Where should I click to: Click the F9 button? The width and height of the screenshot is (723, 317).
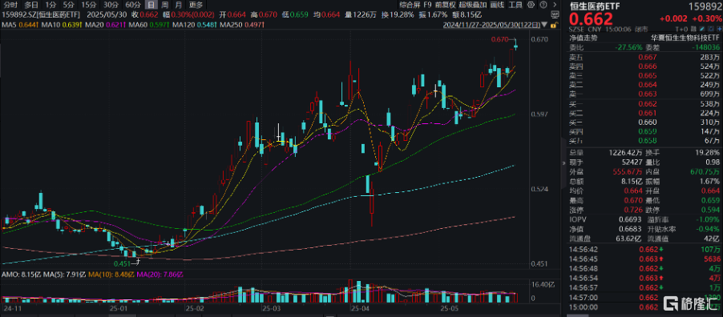point(427,5)
